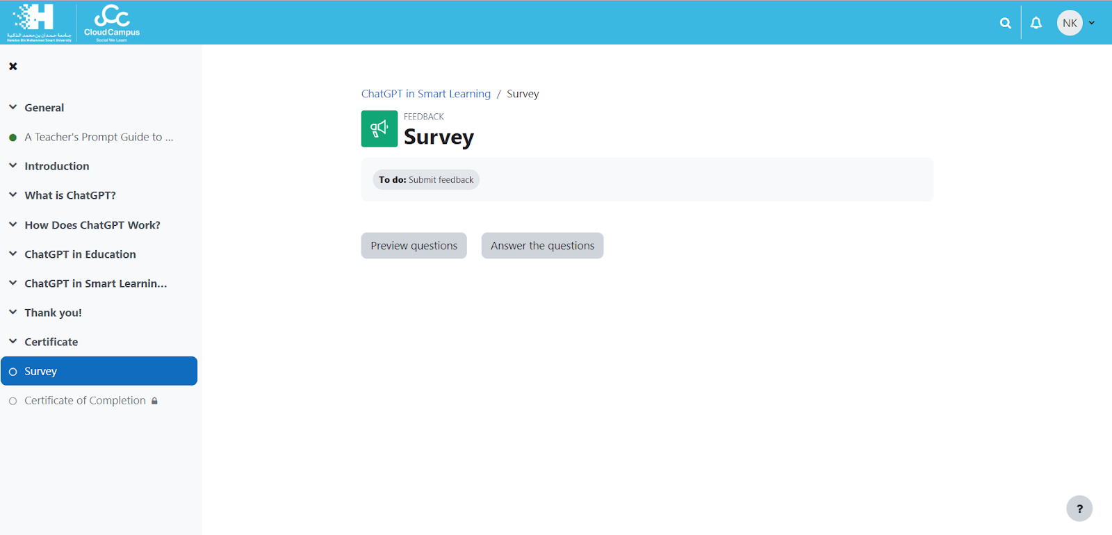
Task: Collapse the Certificate section chevron
Action: pos(13,341)
